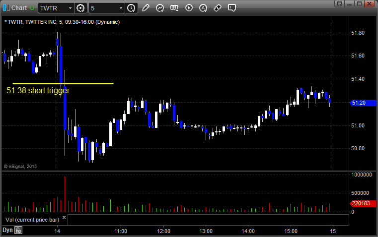
Task: Click the trade arrows icon
Action: point(218,8)
